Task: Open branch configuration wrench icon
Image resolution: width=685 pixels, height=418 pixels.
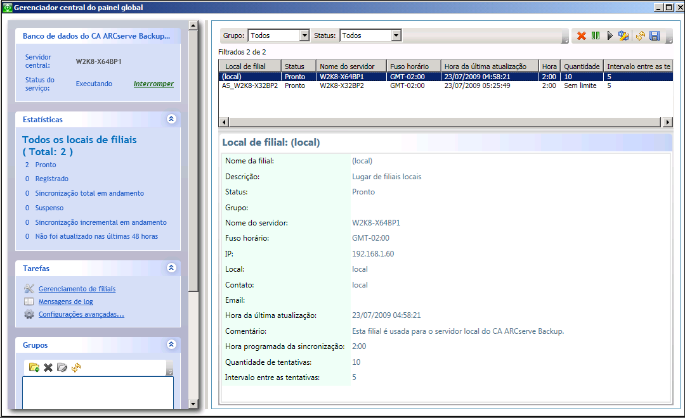Action: pos(623,36)
